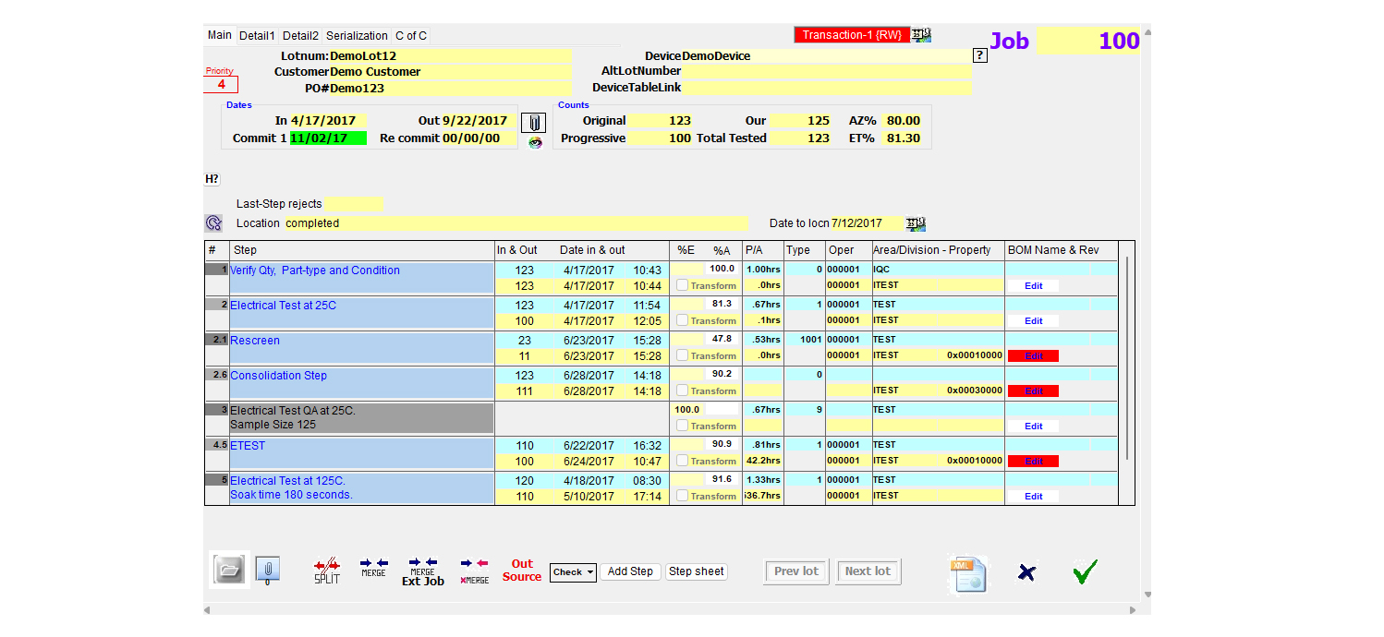The height and width of the screenshot is (637, 1384).
Task: Enable Transform checkbox for Electrical Test at 25C
Action: click(682, 320)
